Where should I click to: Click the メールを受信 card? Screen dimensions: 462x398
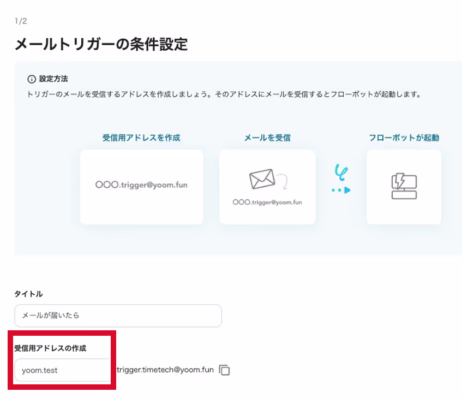tap(267, 187)
